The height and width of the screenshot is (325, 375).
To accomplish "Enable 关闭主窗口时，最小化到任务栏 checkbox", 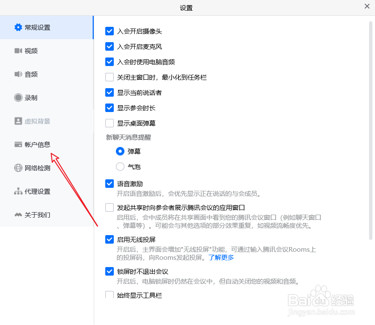I will pyautogui.click(x=110, y=77).
